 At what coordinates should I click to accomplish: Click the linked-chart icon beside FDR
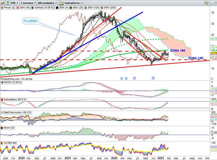8,3
